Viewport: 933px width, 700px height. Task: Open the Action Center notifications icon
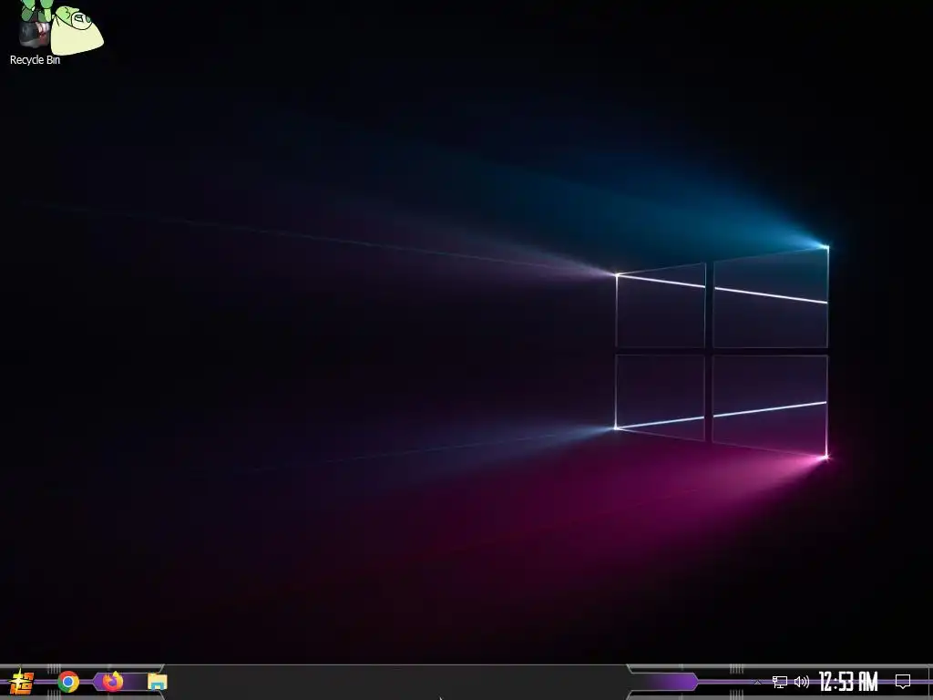click(x=903, y=682)
